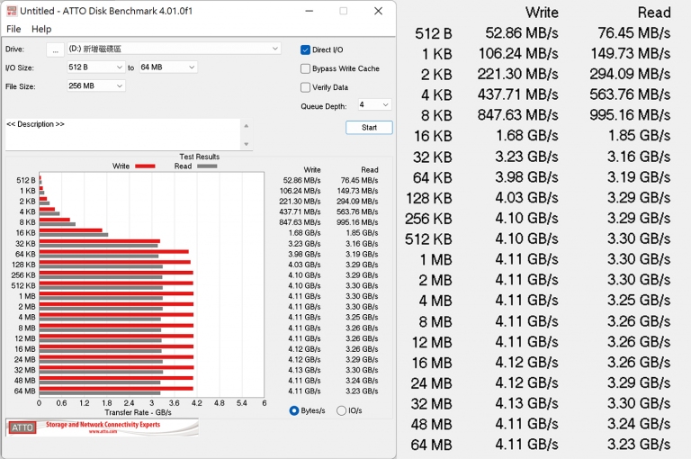The width and height of the screenshot is (691, 459).
Task: Click the 'Test Results' heading
Action: coord(199,157)
